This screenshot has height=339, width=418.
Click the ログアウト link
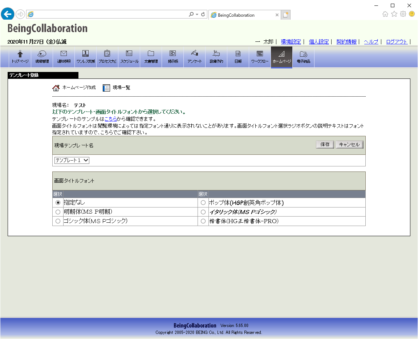(397, 42)
